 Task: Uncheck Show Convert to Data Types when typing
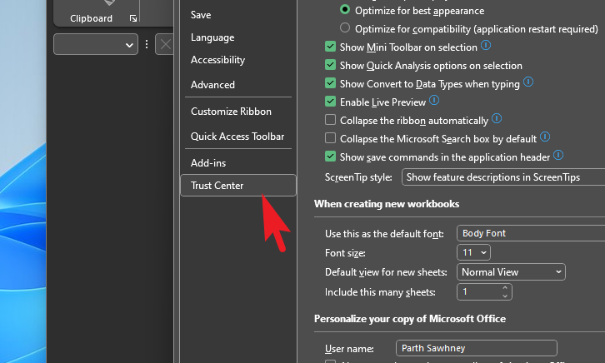330,83
